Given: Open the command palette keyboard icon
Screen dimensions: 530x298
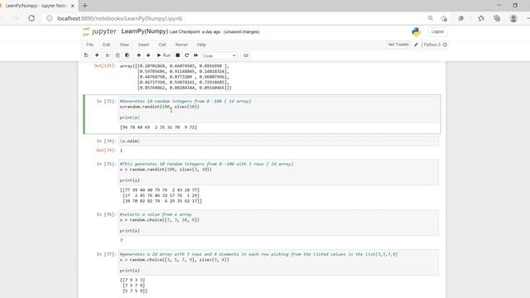Looking at the screenshot, I should [246, 55].
